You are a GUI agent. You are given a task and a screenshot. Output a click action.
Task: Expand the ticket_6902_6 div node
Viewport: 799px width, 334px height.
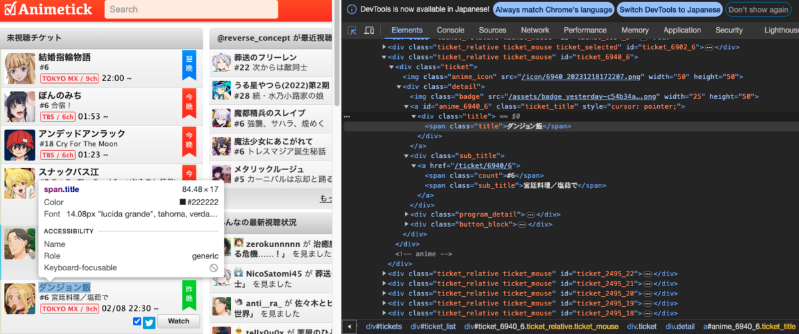tap(384, 47)
